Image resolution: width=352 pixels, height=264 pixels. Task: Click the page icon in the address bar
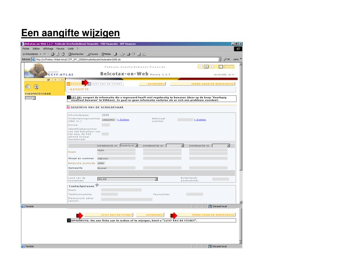34,59
